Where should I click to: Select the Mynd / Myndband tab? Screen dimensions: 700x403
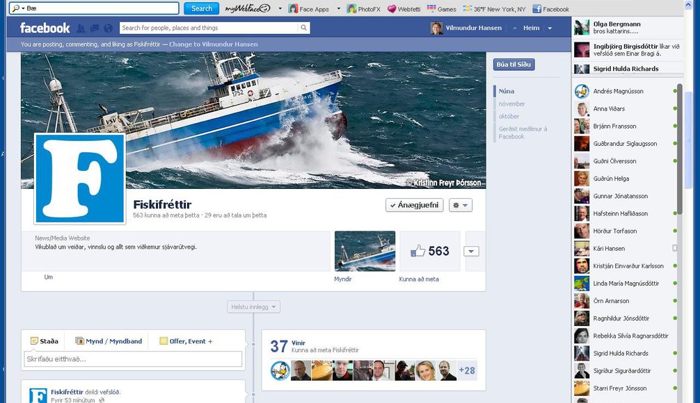(109, 341)
